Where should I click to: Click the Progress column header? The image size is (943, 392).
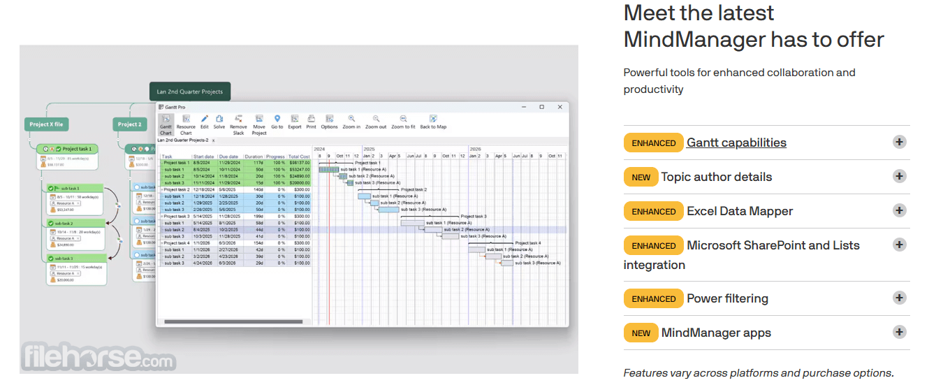276,157
